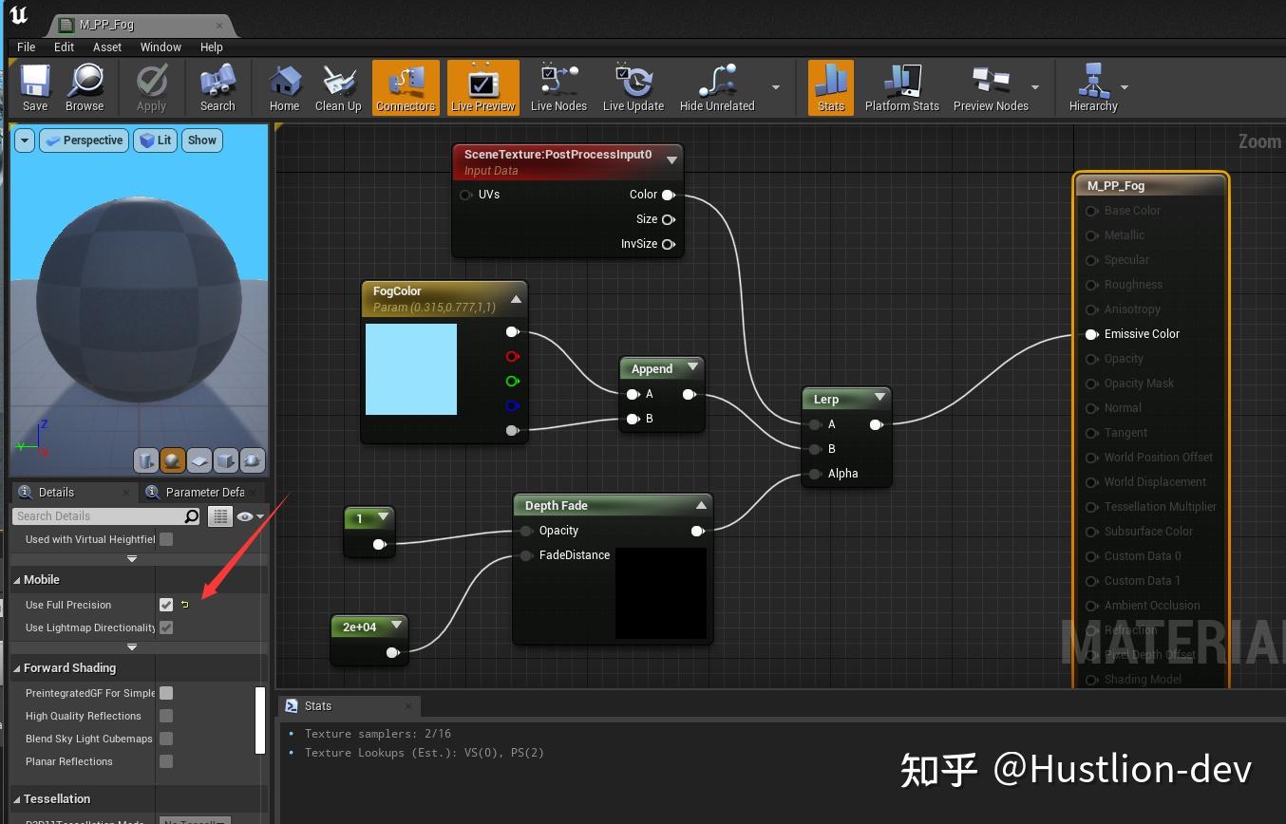
Task: Enable the Use Full Precision checkbox
Action: click(x=166, y=605)
